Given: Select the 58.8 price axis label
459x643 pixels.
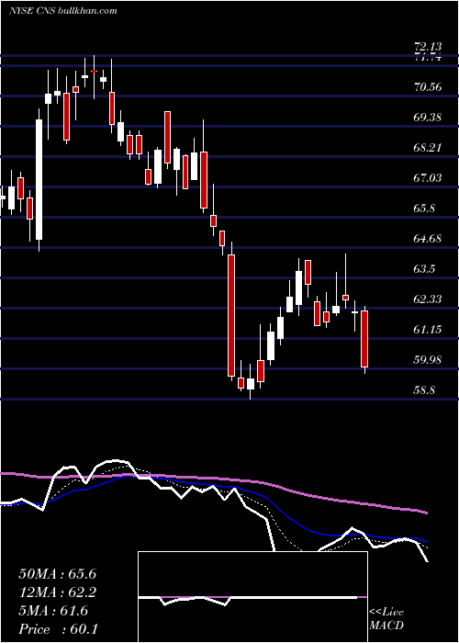Looking at the screenshot, I should pos(424,390).
